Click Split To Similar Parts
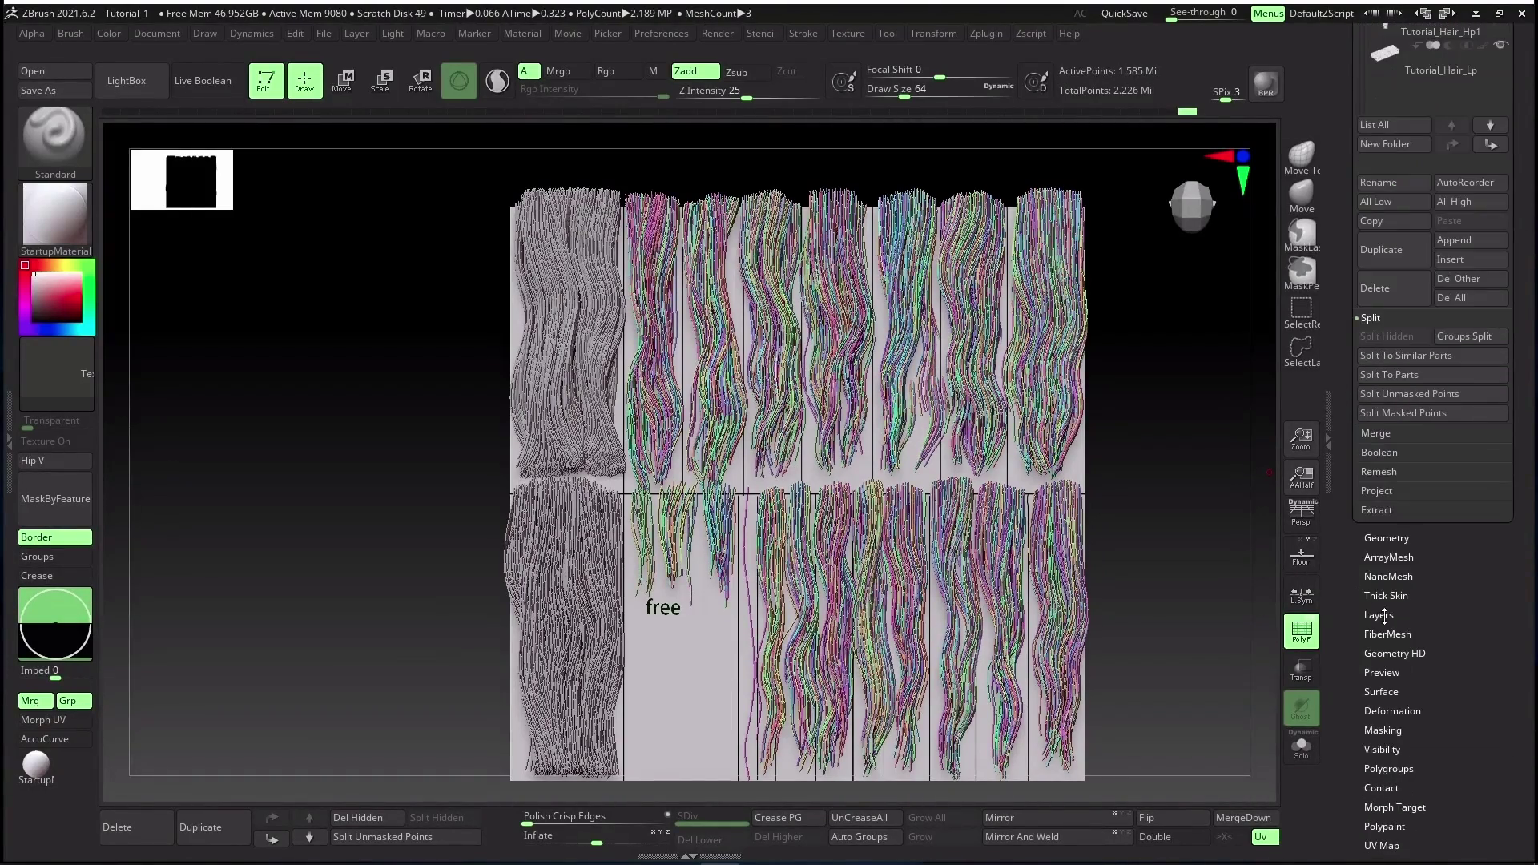This screenshot has width=1538, height=865. coord(1432,356)
